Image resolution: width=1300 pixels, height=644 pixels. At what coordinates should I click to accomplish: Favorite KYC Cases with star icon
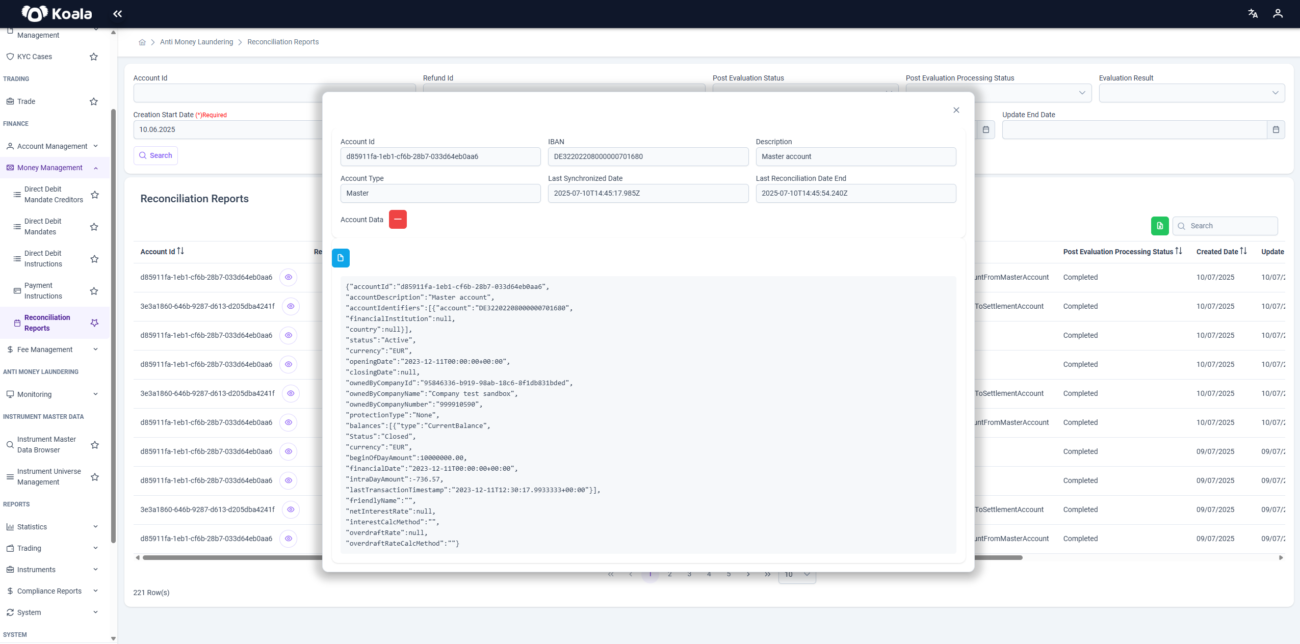point(94,57)
